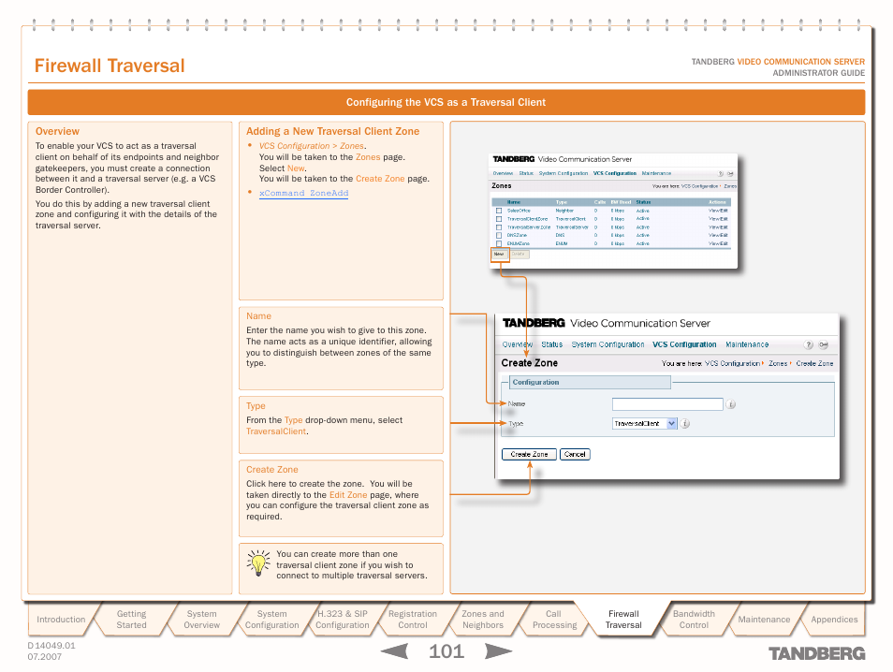Click into the Name input field
The image size is (893, 672).
(667, 404)
